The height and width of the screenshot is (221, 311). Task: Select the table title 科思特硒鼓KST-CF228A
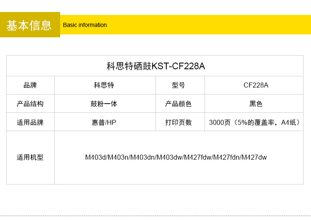point(155,66)
